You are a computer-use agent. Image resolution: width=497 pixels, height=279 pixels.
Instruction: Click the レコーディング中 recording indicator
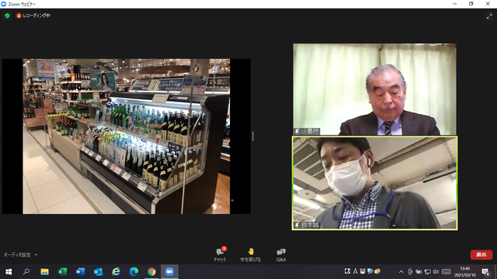pos(33,15)
